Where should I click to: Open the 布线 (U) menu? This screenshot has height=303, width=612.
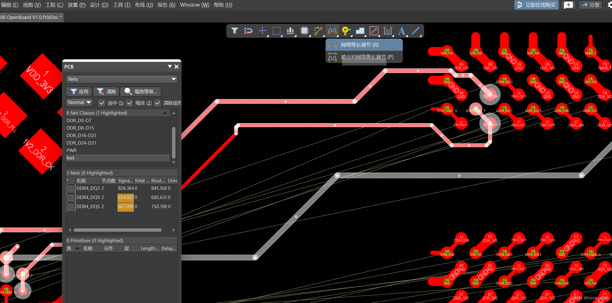click(x=144, y=5)
